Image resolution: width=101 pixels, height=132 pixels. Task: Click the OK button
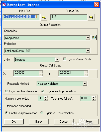14,122
